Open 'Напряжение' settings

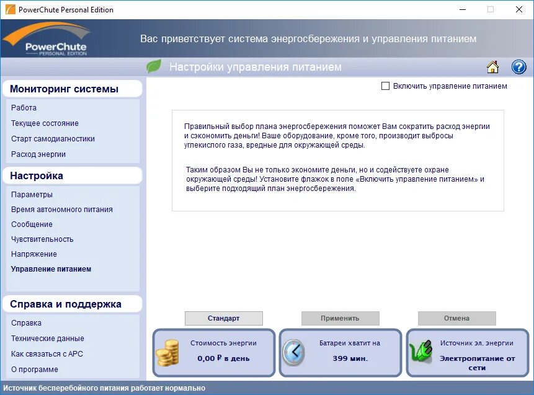coord(33,254)
